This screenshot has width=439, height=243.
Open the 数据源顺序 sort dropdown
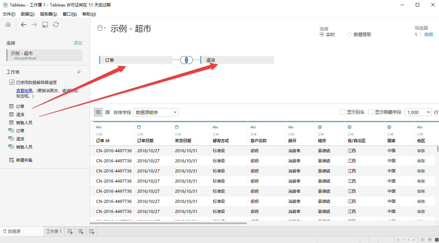tap(156, 112)
